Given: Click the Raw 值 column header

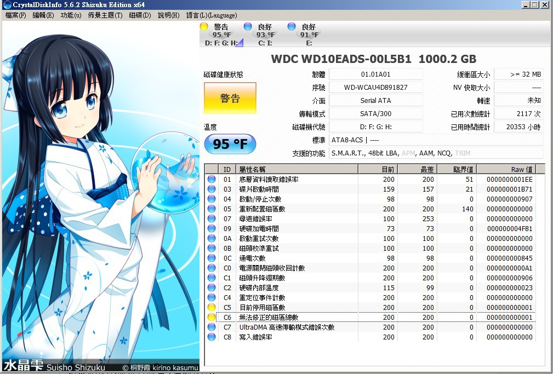Looking at the screenshot, I should point(506,169).
